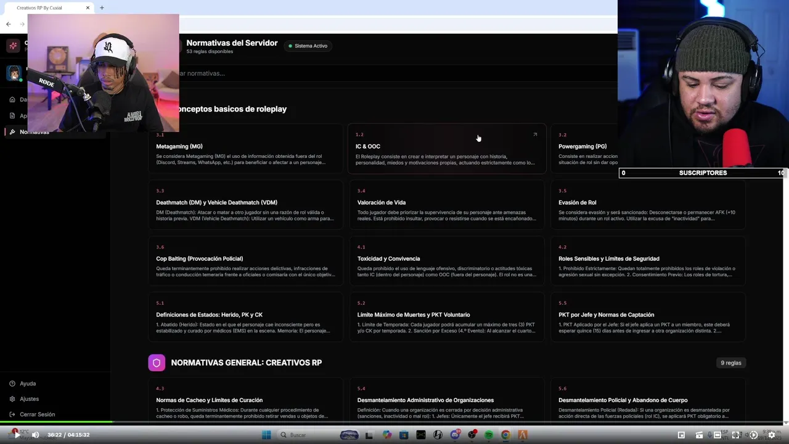Mute the video with the speaker icon
Viewport: 789px width, 444px height.
[x=36, y=435]
